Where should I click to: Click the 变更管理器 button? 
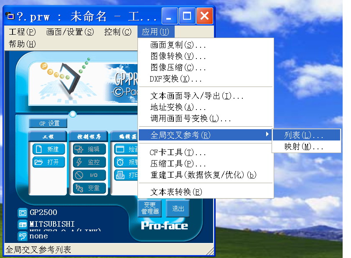point(150,208)
